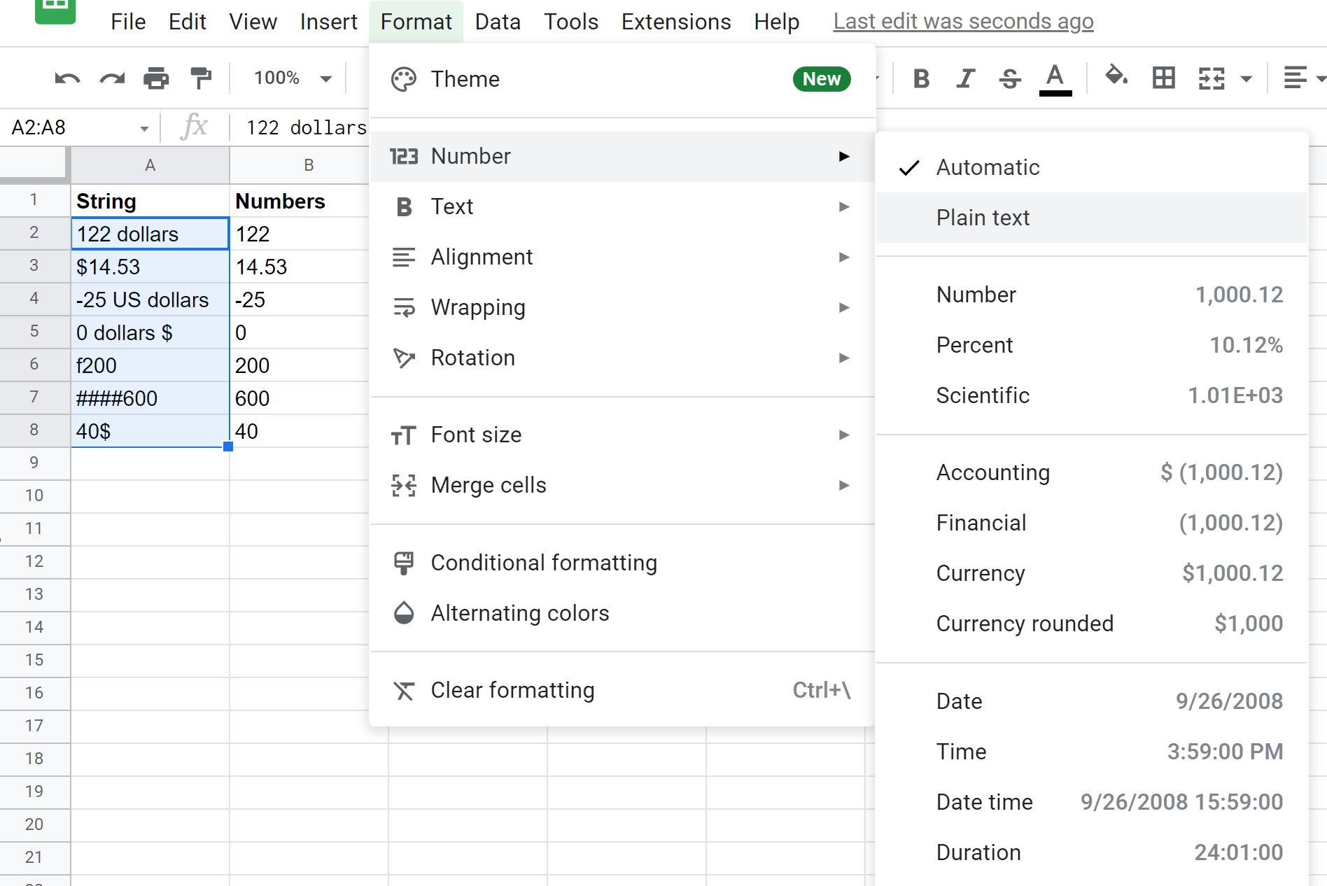Open Alignment submenu in Format menu

pyautogui.click(x=482, y=257)
